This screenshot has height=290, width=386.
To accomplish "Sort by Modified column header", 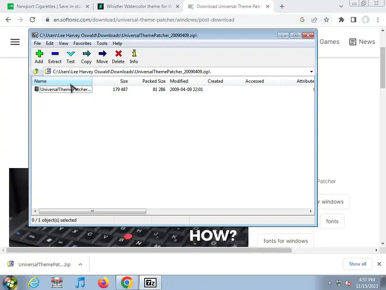I will click(x=186, y=81).
